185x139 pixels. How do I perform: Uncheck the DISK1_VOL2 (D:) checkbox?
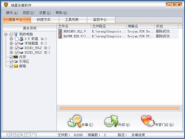click(17, 48)
